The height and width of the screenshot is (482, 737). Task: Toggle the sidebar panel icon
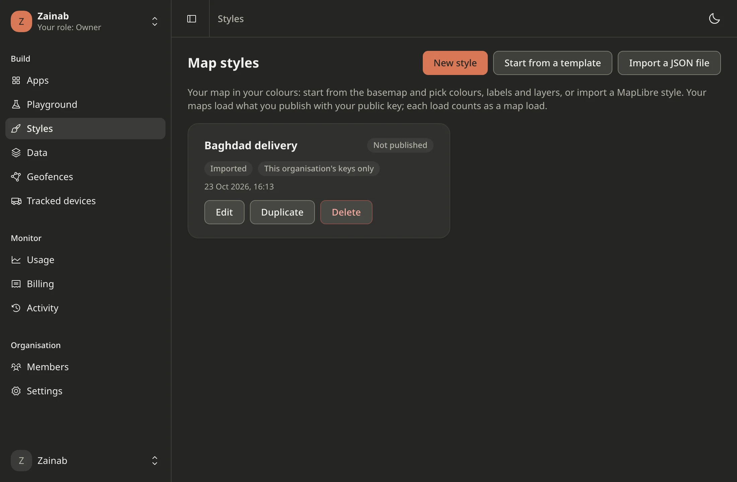coord(192,19)
